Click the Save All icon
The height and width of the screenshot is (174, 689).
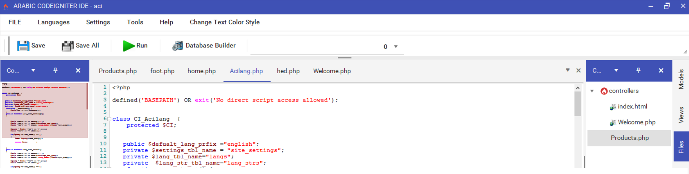(67, 46)
